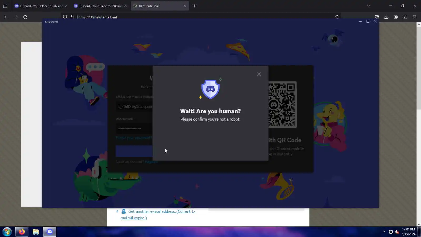421x237 pixels.
Task: Open a new browser tab
Action: pyautogui.click(x=195, y=6)
